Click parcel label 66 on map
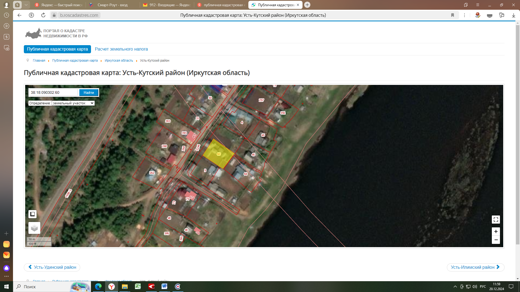 coord(246,174)
